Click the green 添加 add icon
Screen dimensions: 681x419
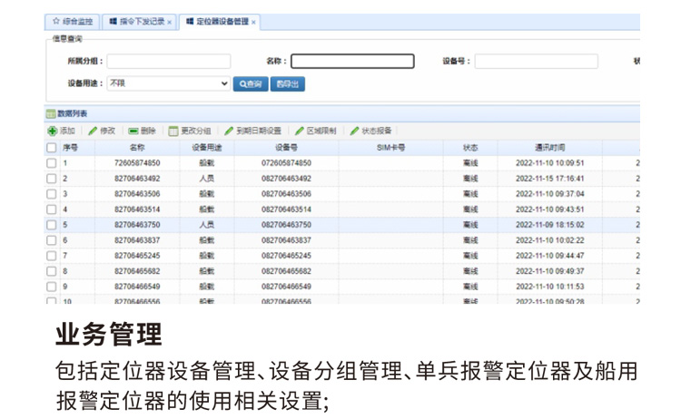[53, 131]
